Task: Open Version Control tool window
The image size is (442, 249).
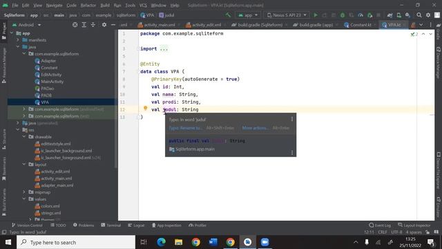Action: (27, 225)
